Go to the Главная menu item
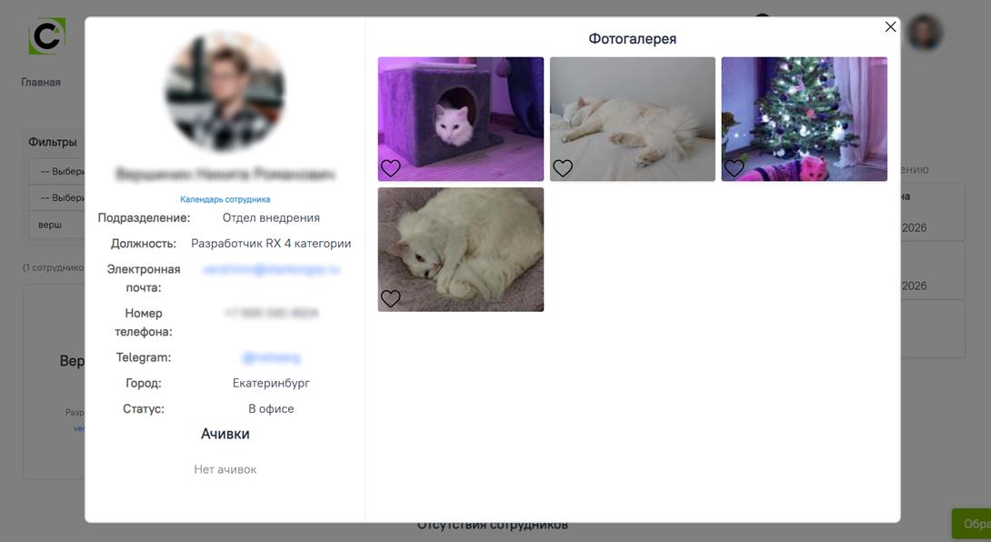Screen dimensions: 991x542 pos(41,82)
